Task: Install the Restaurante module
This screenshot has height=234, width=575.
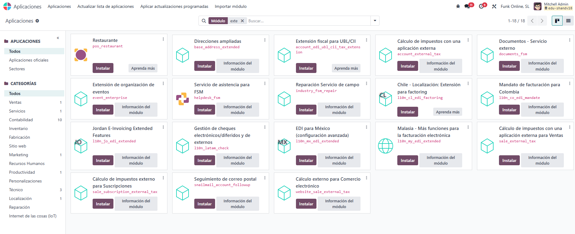Action: point(103,68)
